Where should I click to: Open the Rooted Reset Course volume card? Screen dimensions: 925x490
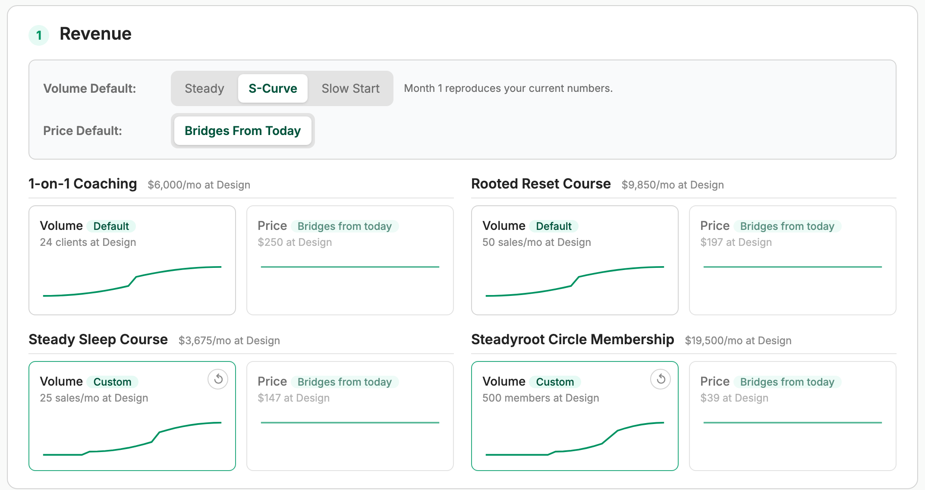575,260
